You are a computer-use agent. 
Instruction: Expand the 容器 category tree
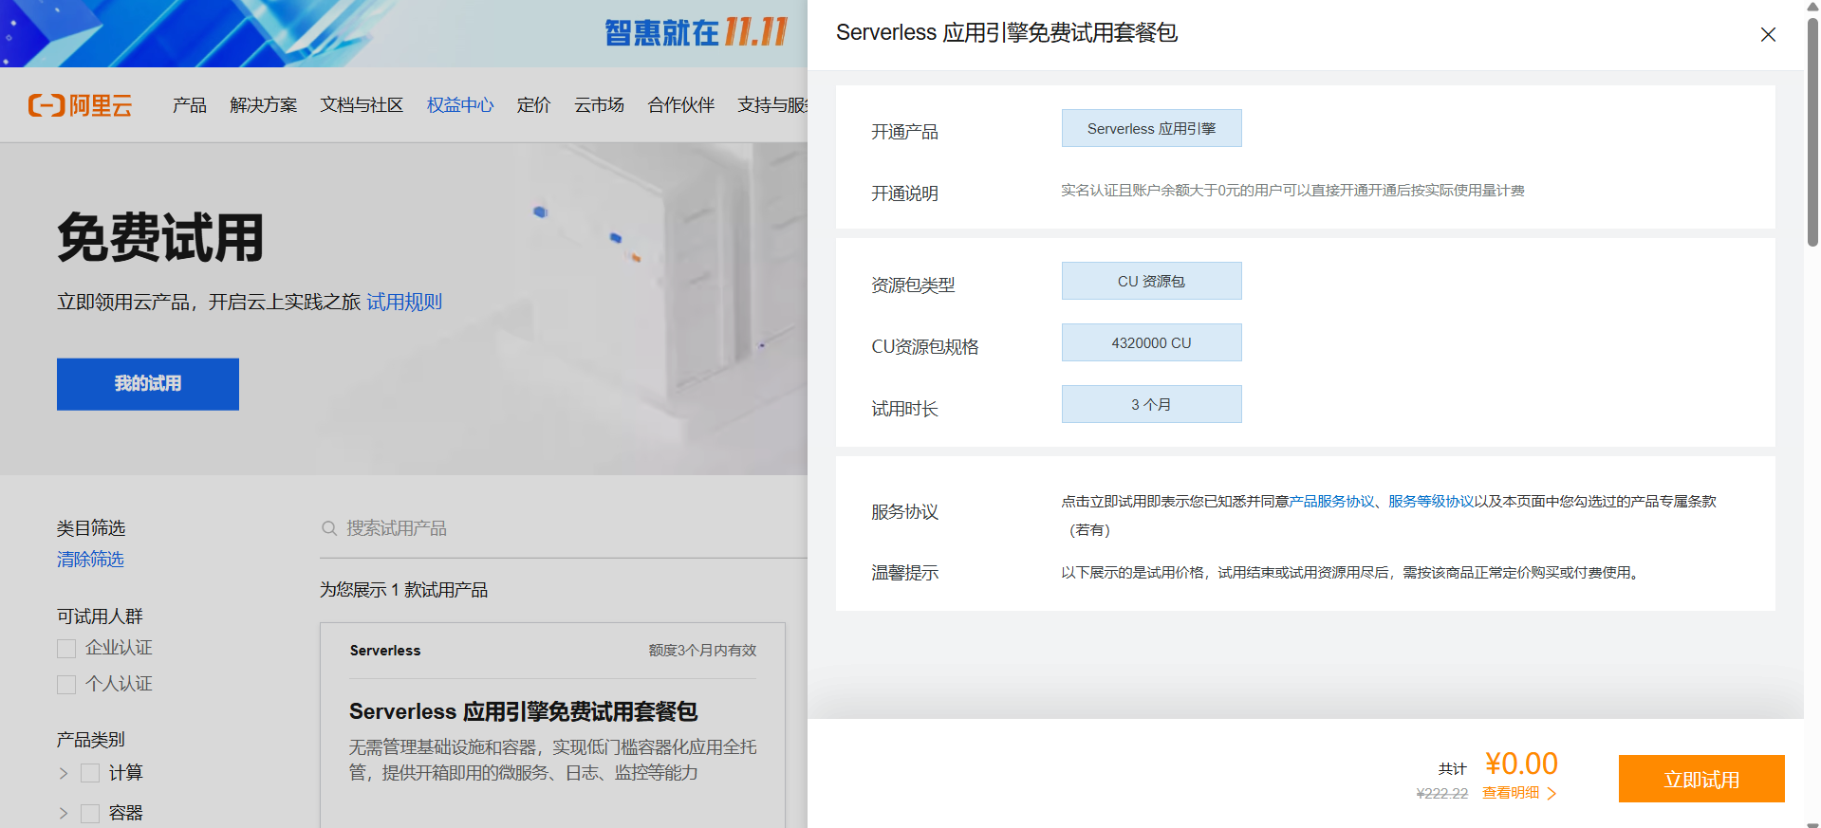click(x=64, y=813)
